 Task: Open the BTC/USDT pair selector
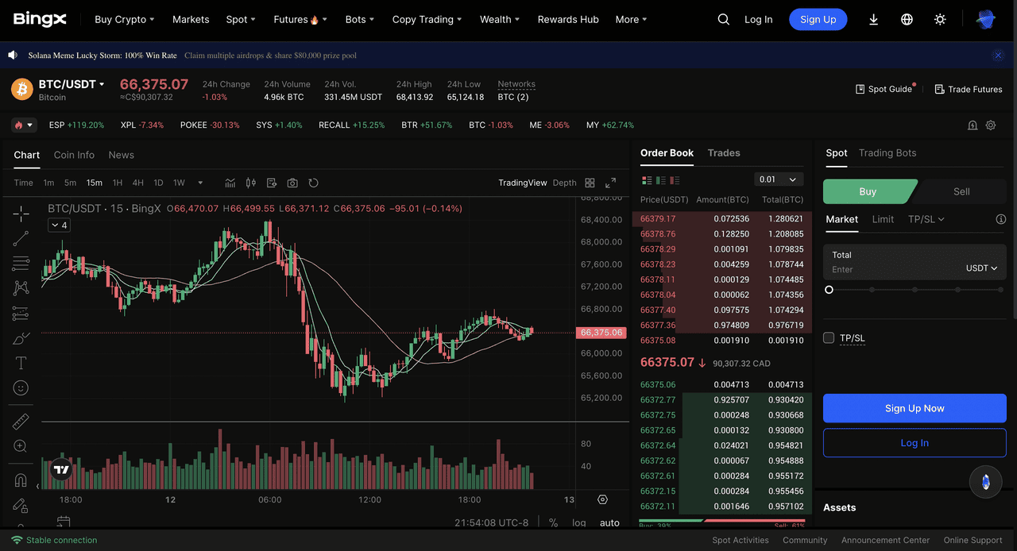click(x=72, y=84)
